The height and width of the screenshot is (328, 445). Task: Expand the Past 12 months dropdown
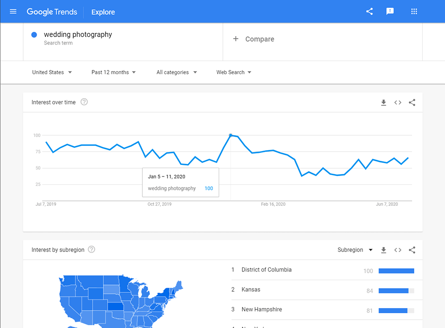pyautogui.click(x=114, y=72)
